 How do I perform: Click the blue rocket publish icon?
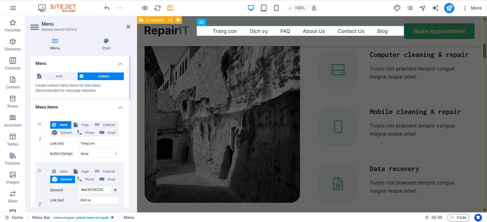click(449, 8)
